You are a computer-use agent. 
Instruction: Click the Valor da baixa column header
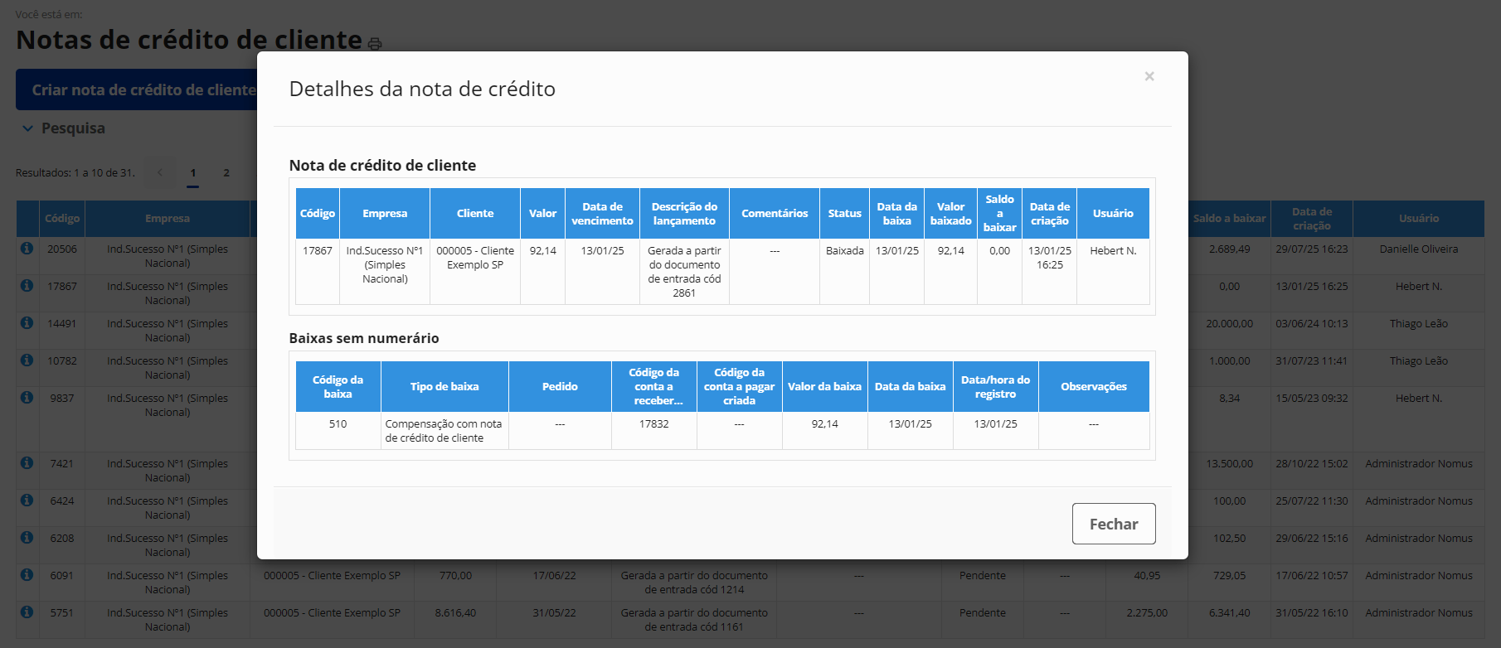tap(824, 387)
